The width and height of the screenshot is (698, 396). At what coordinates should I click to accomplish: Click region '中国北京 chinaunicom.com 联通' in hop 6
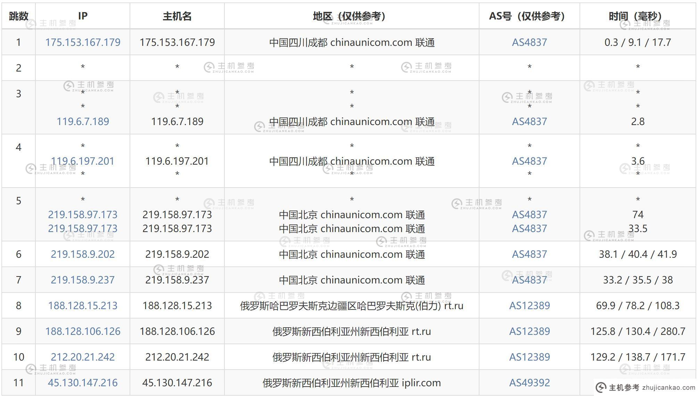click(352, 254)
